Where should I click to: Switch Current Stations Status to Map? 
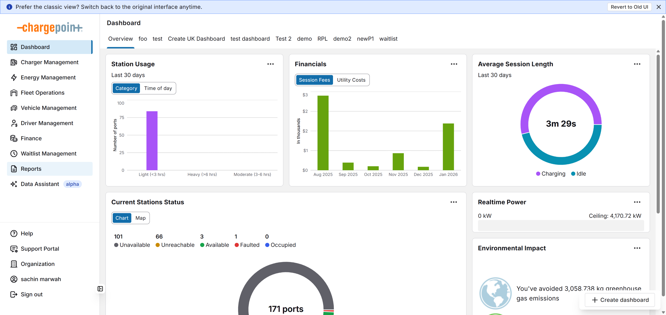tap(140, 218)
